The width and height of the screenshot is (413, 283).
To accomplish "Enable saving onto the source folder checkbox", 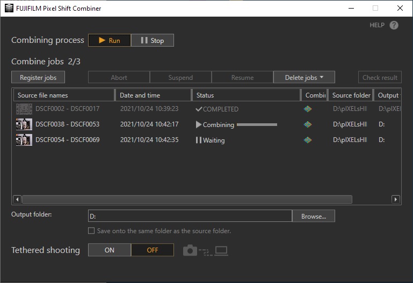I will (92, 231).
